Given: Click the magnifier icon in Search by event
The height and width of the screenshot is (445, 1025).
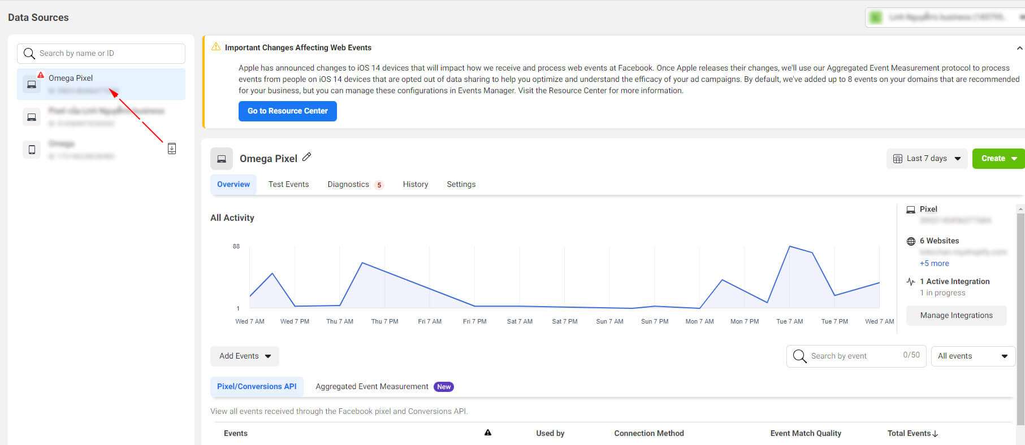Looking at the screenshot, I should tap(799, 356).
